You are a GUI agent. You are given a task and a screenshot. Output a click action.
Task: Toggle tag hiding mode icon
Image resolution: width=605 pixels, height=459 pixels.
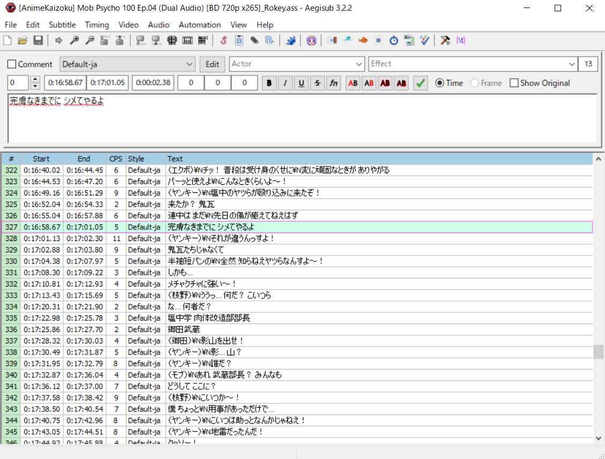[461, 40]
